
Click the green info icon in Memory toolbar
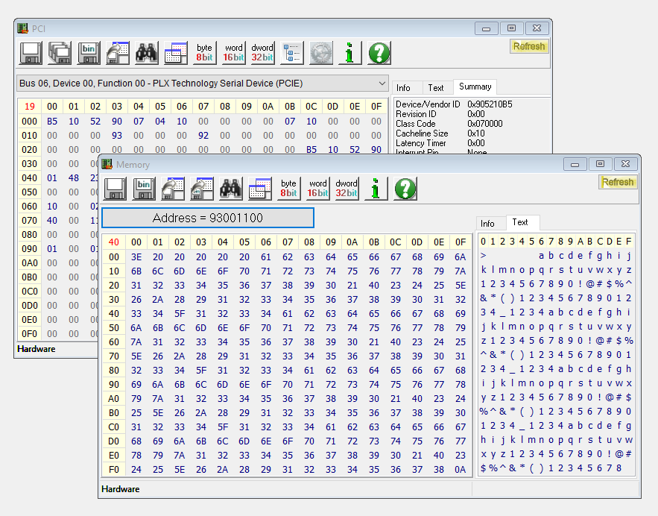pos(376,189)
